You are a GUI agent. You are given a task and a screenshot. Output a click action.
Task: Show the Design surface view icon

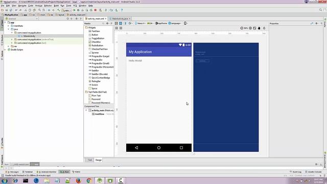click(x=116, y=24)
